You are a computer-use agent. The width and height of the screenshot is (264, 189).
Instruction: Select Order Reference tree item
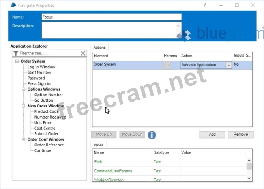(x=49, y=145)
